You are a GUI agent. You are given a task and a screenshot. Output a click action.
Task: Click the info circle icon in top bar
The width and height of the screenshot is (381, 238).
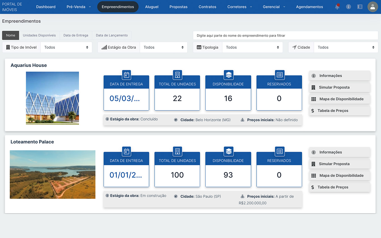(349, 7)
